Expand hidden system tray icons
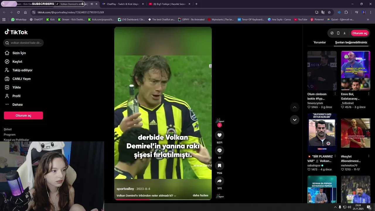Screen dimensions: 375x211 coord(335,207)
